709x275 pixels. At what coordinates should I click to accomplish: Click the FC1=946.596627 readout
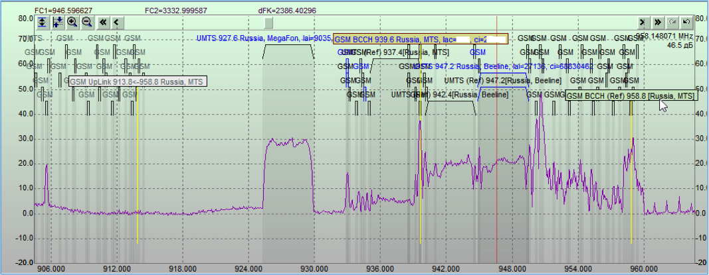pyautogui.click(x=62, y=11)
